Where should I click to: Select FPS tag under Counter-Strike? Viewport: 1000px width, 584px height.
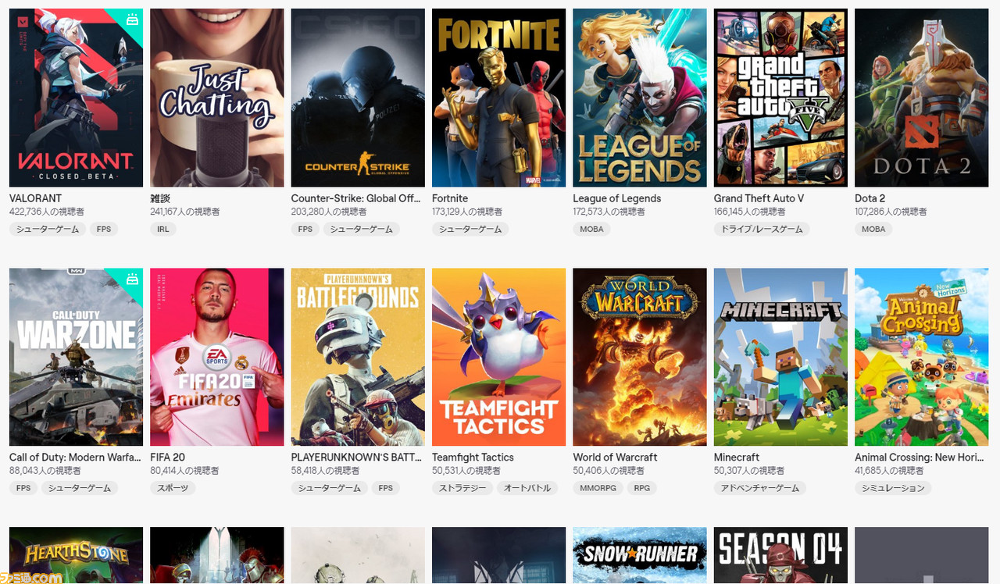pos(305,229)
